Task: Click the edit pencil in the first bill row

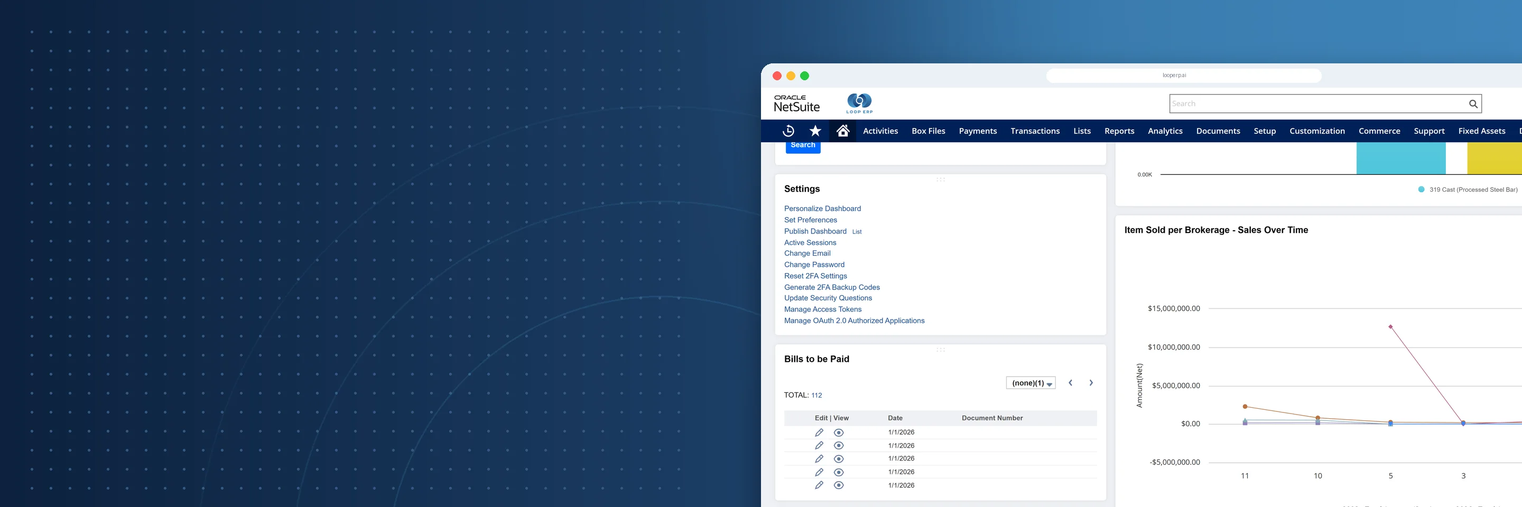Action: (819, 433)
